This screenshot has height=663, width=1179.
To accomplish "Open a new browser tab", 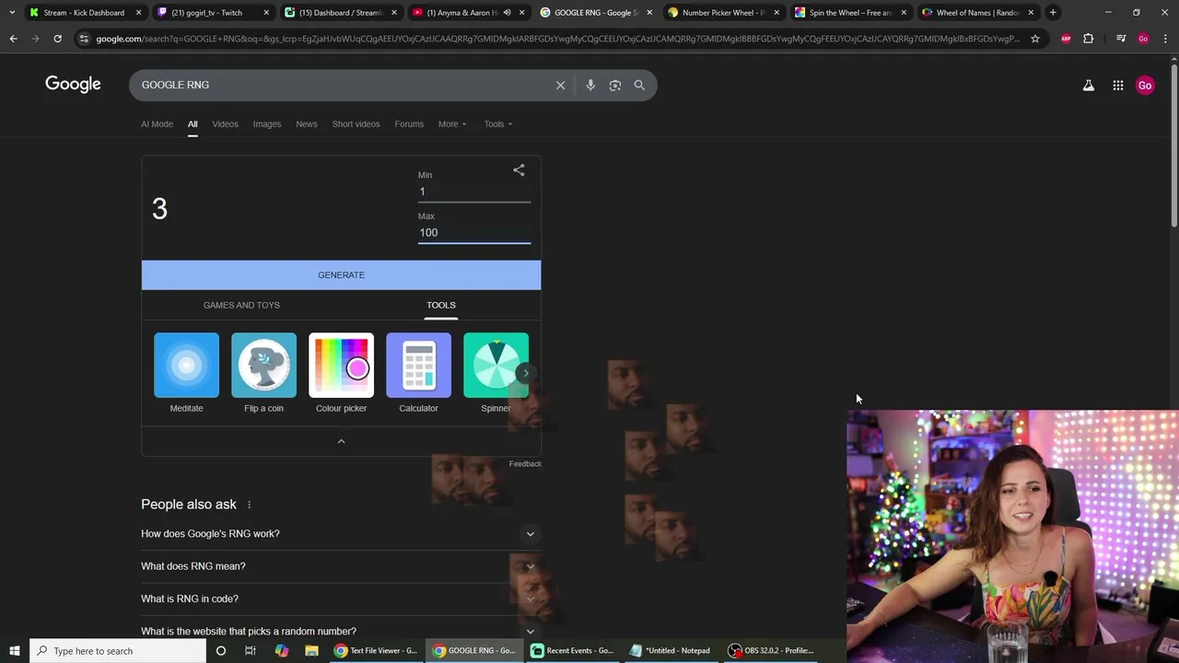I will pos(1053,12).
